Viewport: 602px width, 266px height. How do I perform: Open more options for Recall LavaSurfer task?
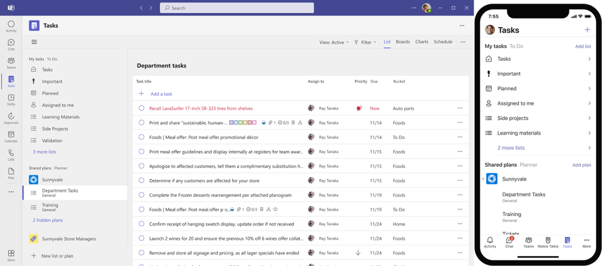(x=460, y=108)
